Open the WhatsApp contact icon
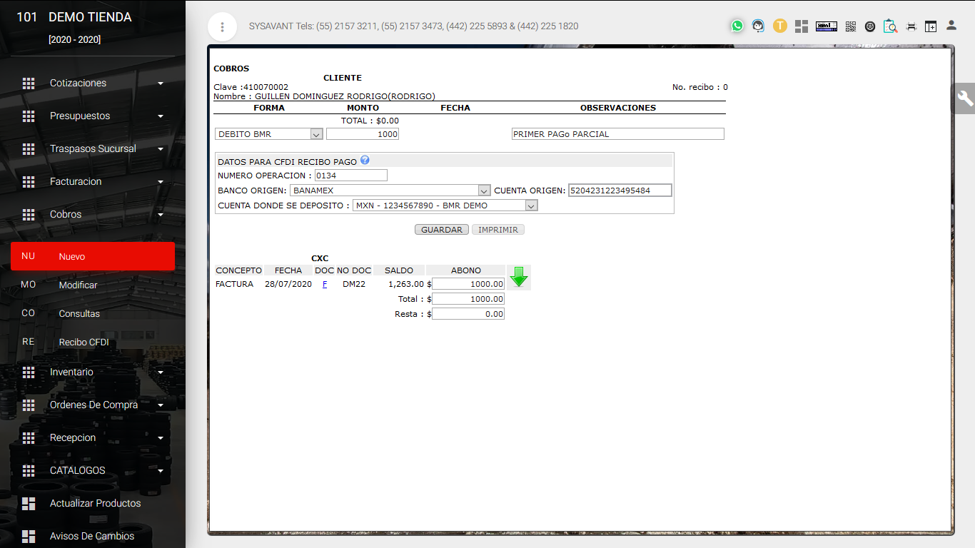 [x=737, y=26]
